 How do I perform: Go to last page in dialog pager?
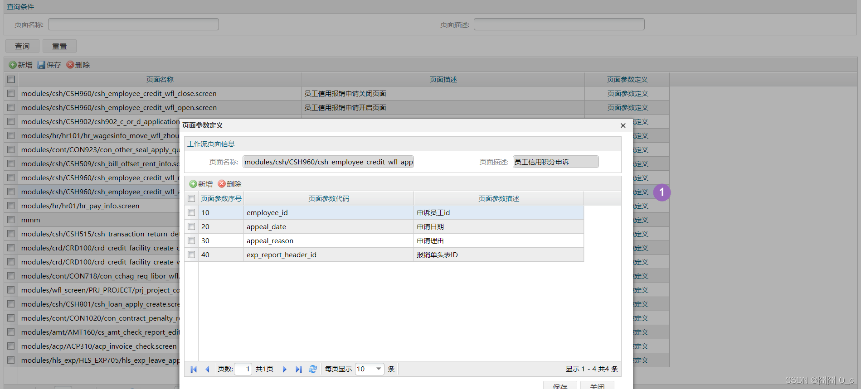(298, 369)
